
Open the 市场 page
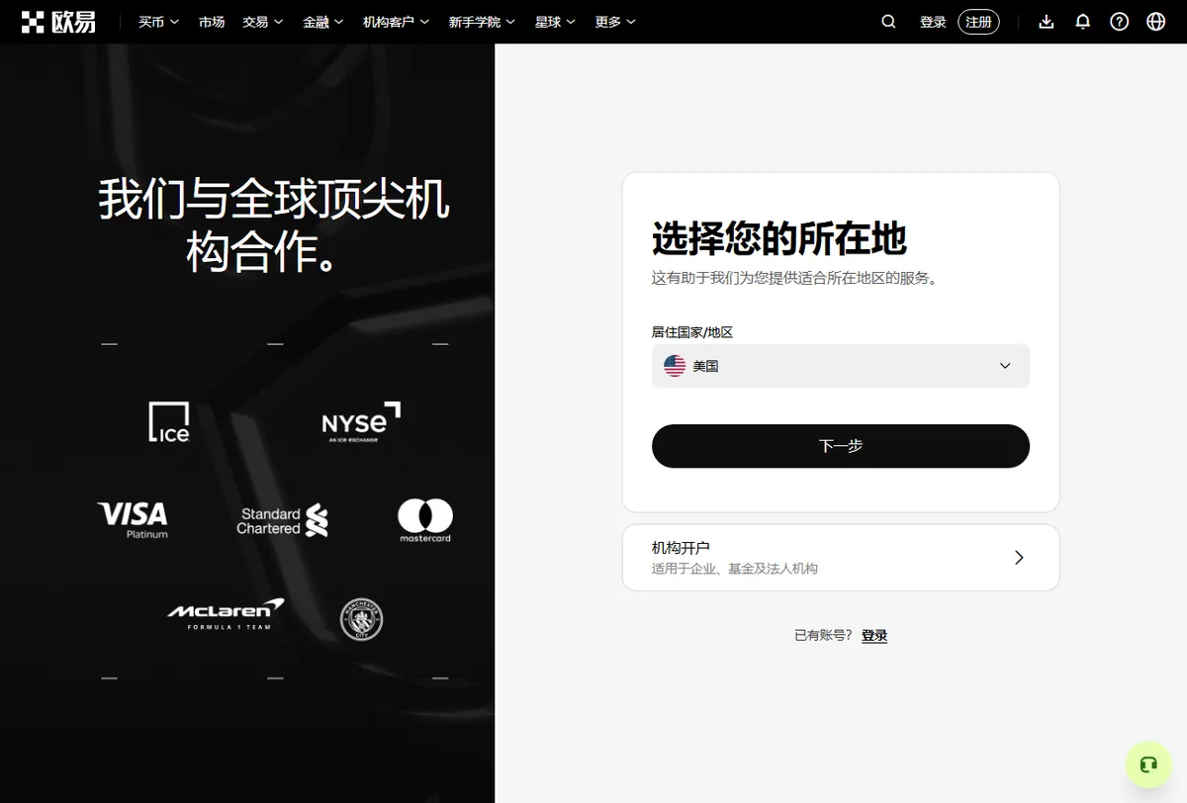[x=211, y=22]
